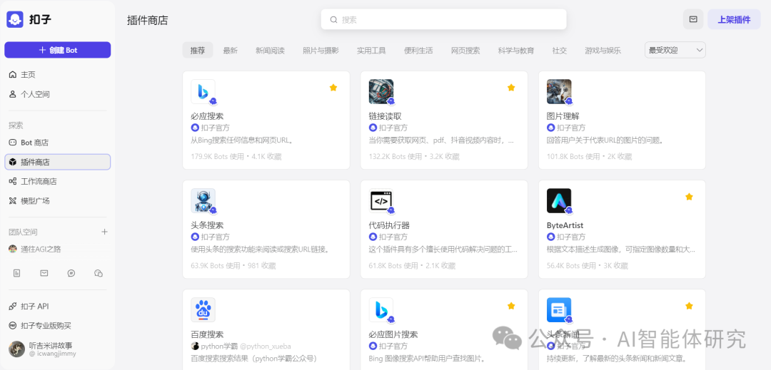Viewport: 771px width, 370px height.
Task: Click the 代码执行器 code icon
Action: [x=381, y=200]
